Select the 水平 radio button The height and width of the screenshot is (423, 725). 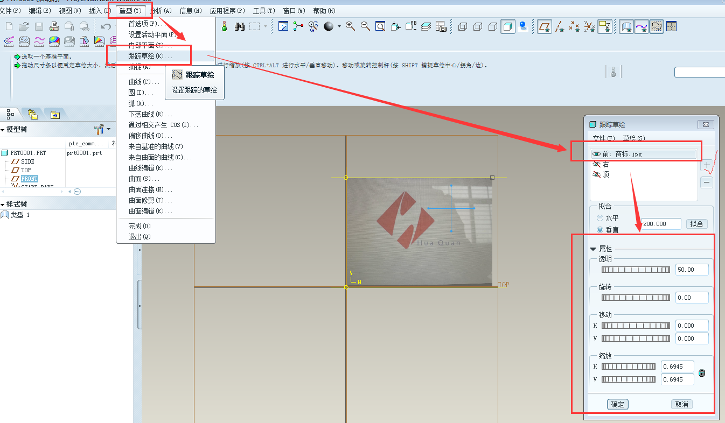[x=600, y=218]
